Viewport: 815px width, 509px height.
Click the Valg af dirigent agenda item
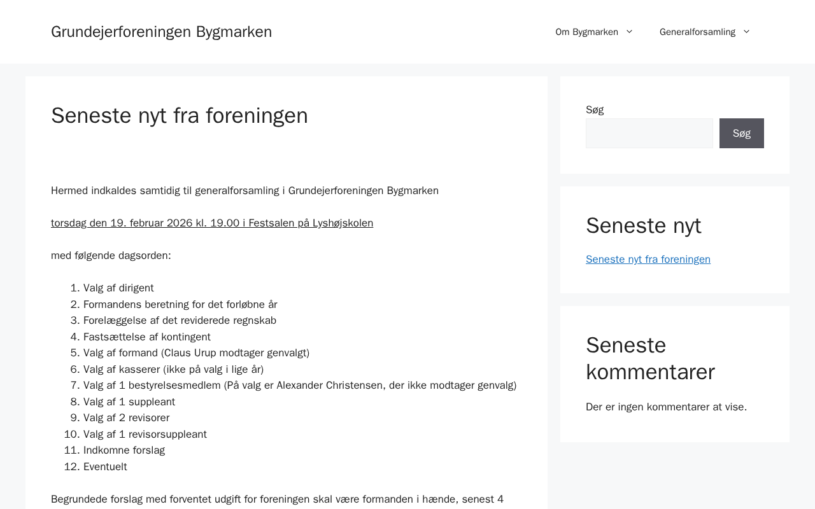point(118,288)
